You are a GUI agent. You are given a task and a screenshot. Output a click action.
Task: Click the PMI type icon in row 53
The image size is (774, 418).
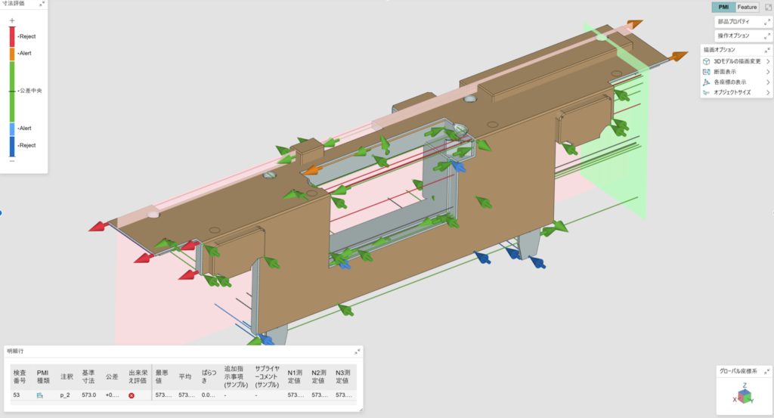(41, 395)
